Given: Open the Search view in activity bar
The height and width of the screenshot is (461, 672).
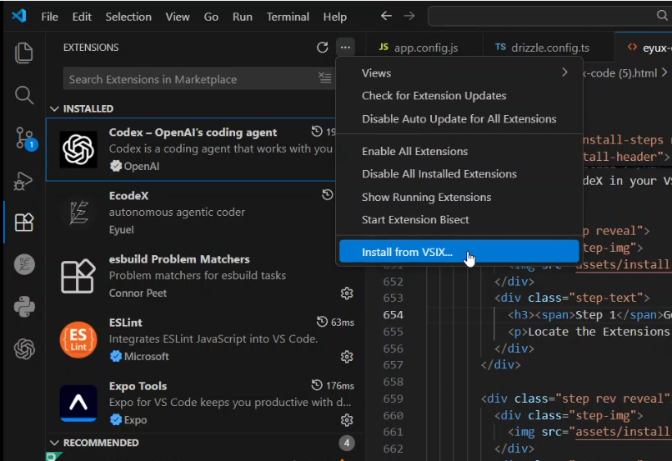Looking at the screenshot, I should pyautogui.click(x=24, y=95).
